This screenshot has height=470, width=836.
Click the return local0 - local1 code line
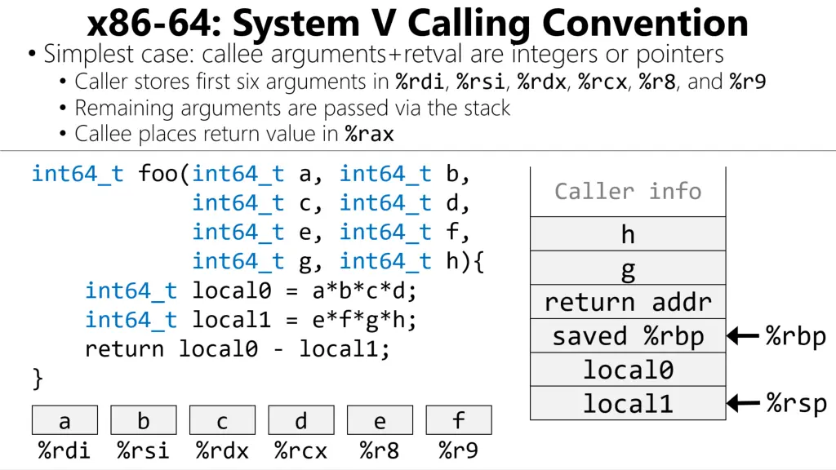click(238, 349)
